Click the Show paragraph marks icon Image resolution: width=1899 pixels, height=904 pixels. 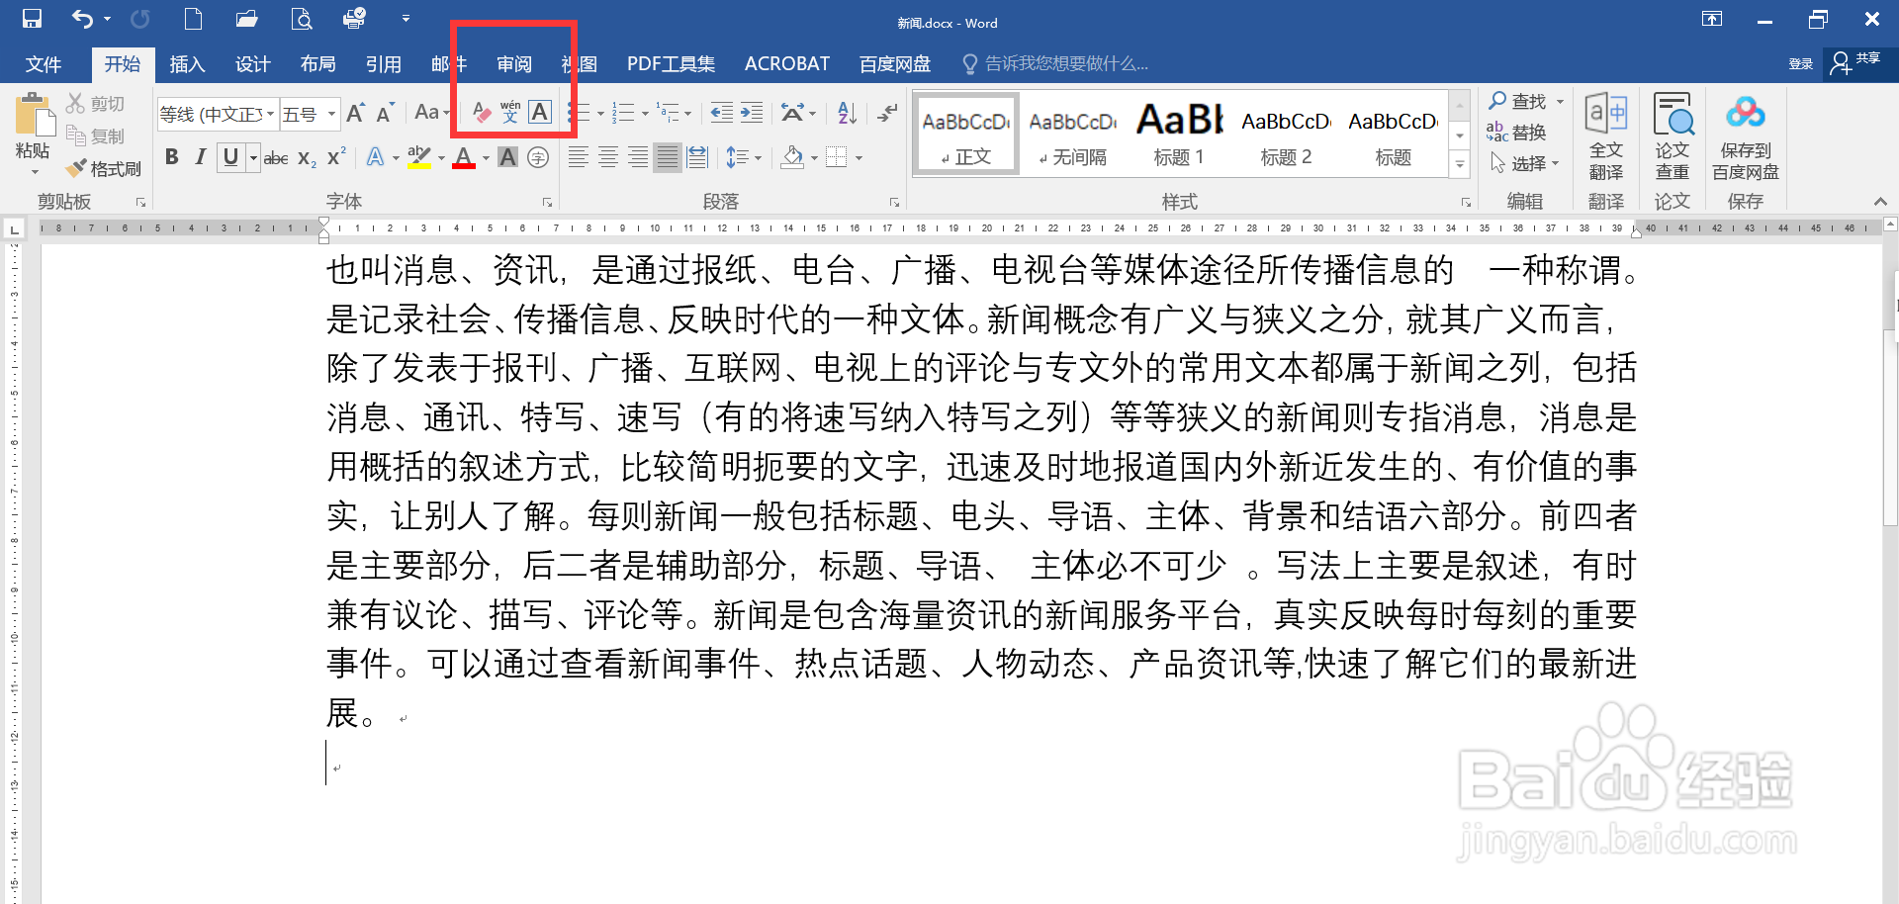887,113
